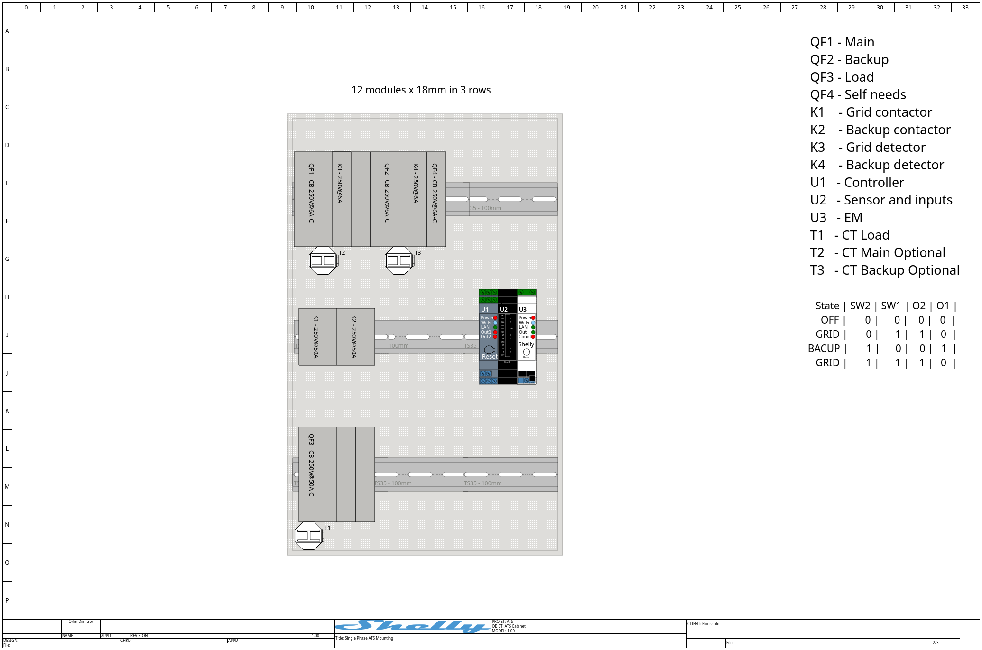Select the QF4 circuit breaker block
The image size is (982, 650).
[x=436, y=199]
